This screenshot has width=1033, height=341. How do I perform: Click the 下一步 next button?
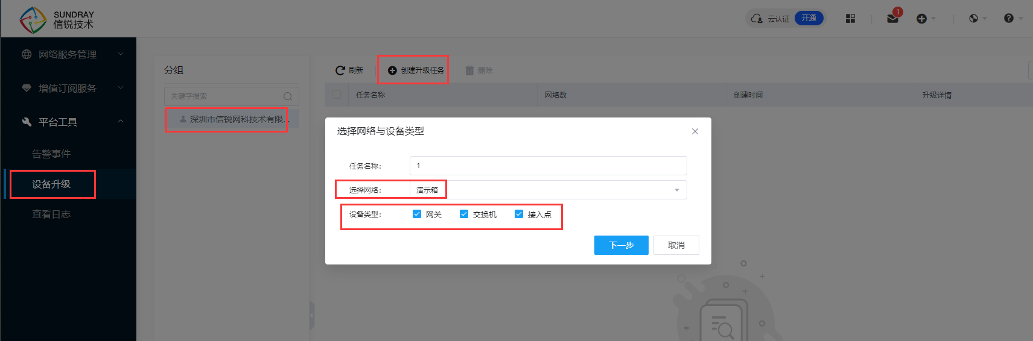[621, 245]
